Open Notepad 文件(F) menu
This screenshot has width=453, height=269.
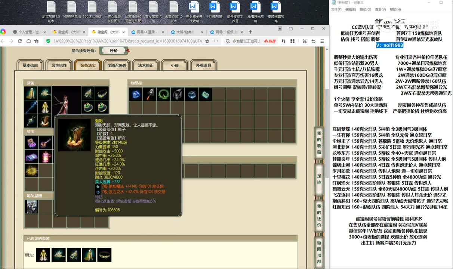click(x=336, y=9)
